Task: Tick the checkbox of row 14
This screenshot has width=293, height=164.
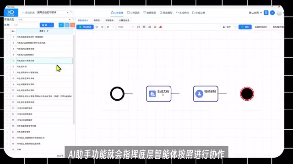Action: click(7, 114)
